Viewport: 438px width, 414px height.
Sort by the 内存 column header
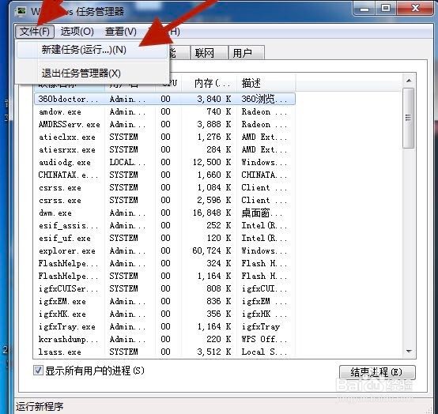pyautogui.click(x=210, y=83)
